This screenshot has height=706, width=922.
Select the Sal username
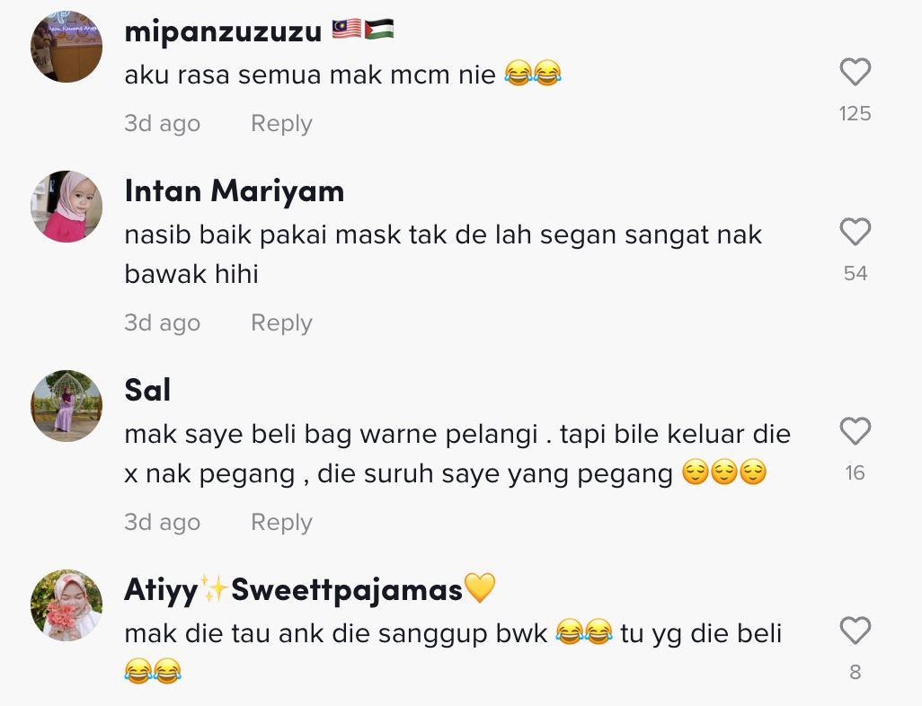[x=147, y=390]
